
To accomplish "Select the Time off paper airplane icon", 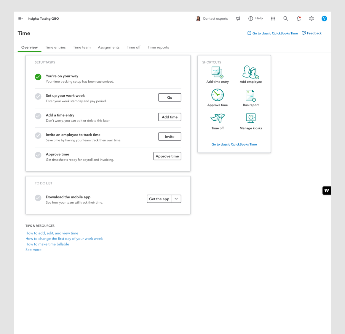I will tap(217, 118).
